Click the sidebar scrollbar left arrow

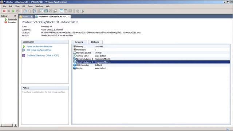2,125
